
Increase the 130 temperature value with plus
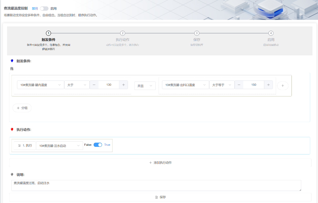point(123,85)
